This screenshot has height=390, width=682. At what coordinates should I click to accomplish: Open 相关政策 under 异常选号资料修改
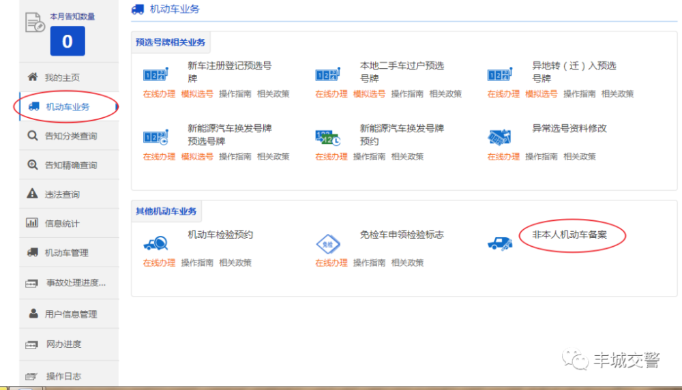(x=580, y=157)
